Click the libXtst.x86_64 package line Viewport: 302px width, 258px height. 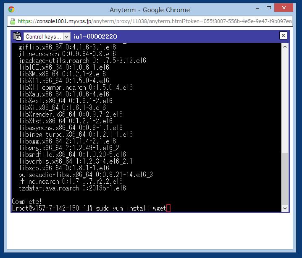pyautogui.click(x=66, y=121)
